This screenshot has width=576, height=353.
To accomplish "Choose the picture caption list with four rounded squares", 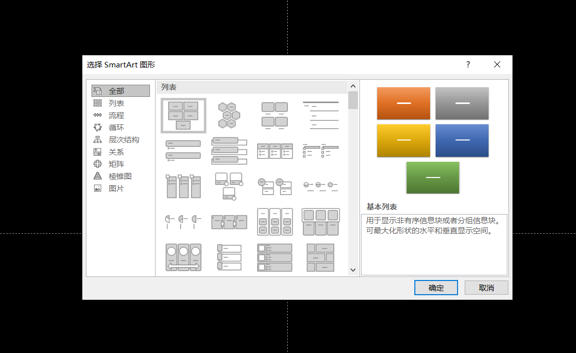I will click(275, 116).
